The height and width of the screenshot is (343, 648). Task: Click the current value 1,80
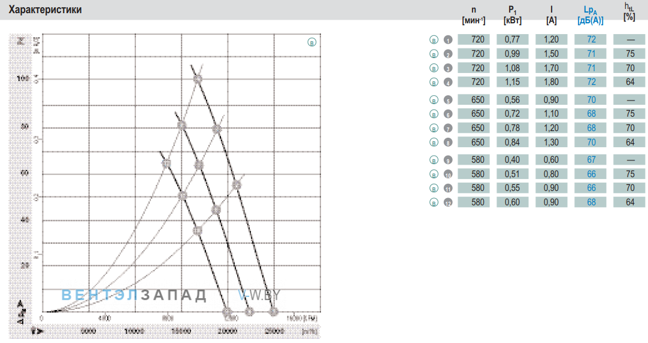[552, 82]
